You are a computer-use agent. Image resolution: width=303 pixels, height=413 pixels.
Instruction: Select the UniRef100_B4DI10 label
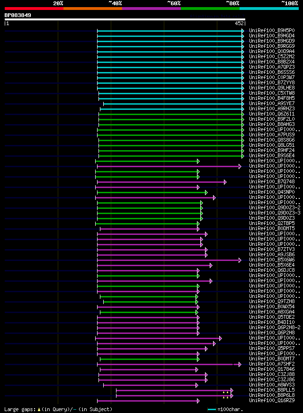(x=272, y=323)
